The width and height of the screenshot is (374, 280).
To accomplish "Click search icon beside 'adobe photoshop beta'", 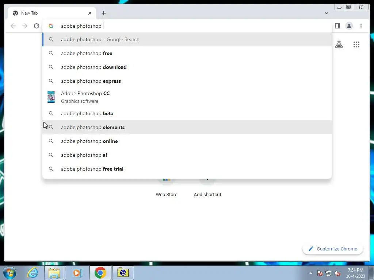I will [x=51, y=113].
